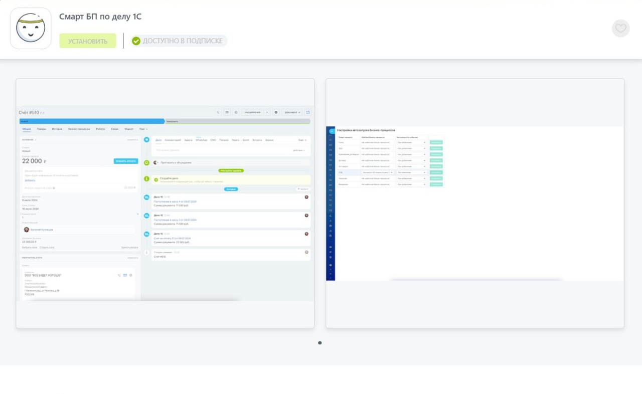642x394 pixels.
Task: Open the Документ dropdown in invoice header
Action: click(293, 112)
